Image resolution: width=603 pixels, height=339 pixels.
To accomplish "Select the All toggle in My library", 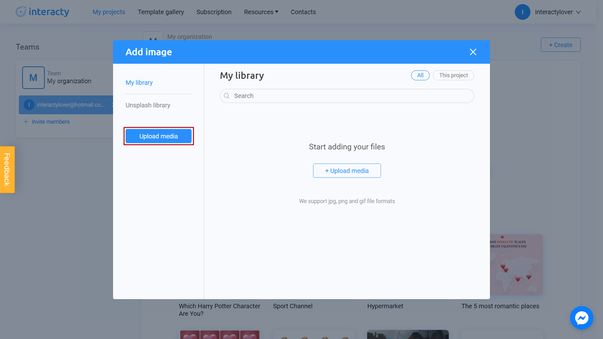I will point(420,75).
